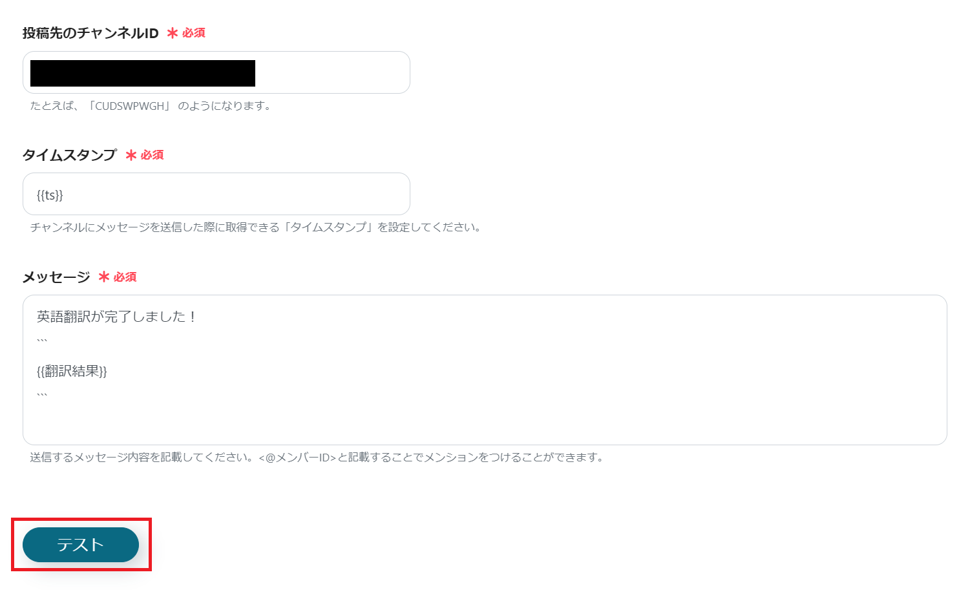Viewport: 970px width, 590px height.
Task: Click the タイムスタンプ field label
Action: point(69,154)
